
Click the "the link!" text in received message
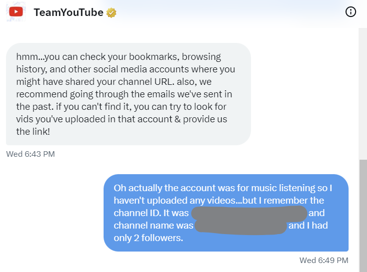(x=33, y=132)
